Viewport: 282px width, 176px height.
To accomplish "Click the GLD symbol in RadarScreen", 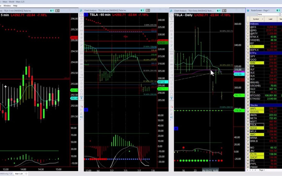I will [x=253, y=89].
